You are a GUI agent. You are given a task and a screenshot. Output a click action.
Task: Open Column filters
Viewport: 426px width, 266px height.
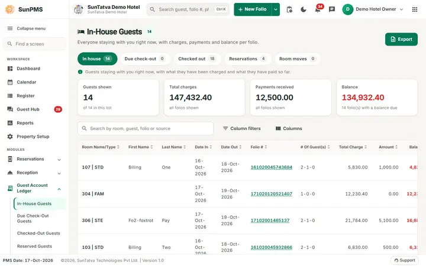click(x=241, y=128)
